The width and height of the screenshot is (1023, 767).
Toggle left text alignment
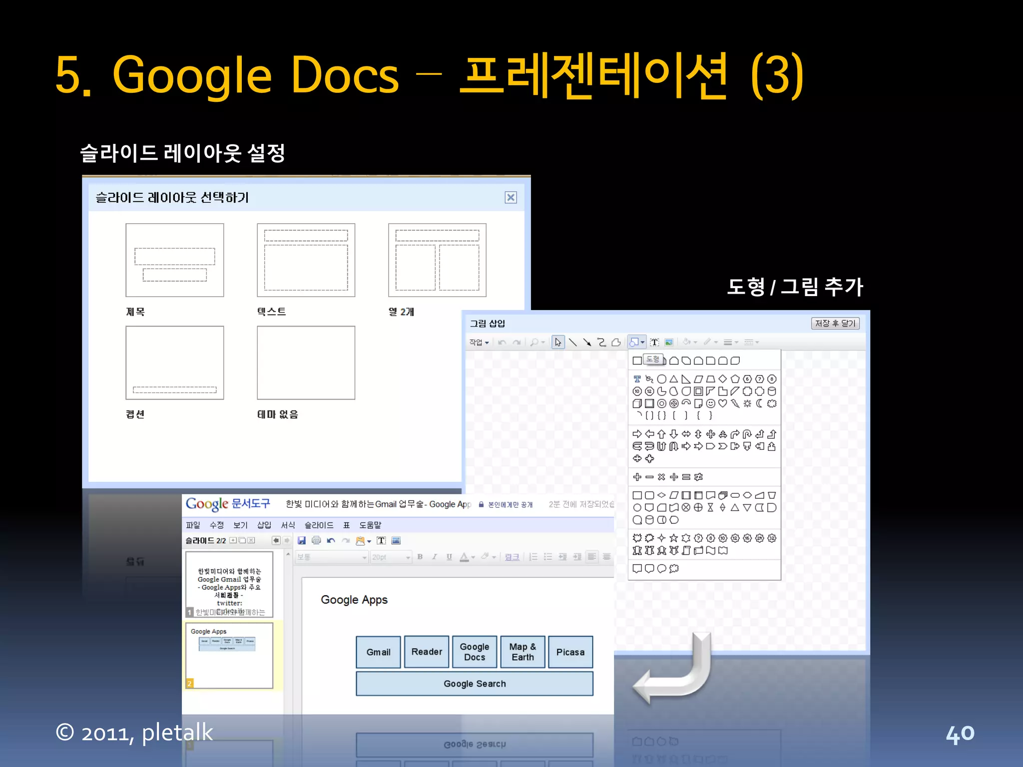pyautogui.click(x=592, y=557)
